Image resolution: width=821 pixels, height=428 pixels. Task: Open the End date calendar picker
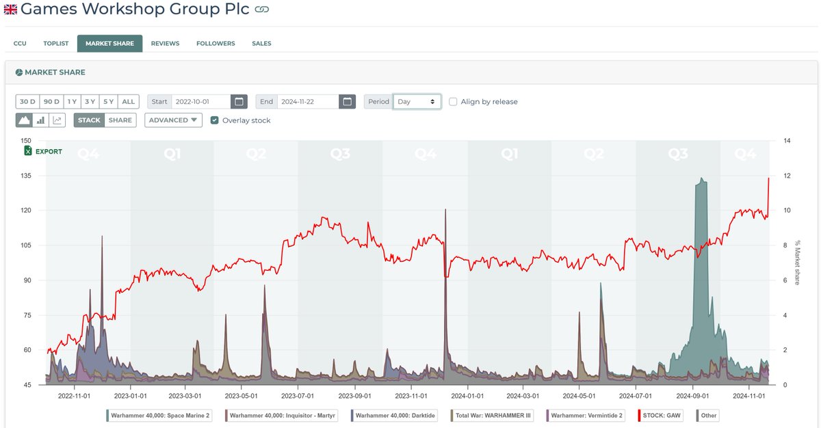[348, 101]
